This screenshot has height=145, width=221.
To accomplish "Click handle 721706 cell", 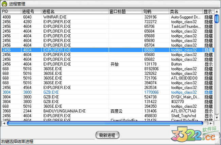I will (x=150, y=78).
